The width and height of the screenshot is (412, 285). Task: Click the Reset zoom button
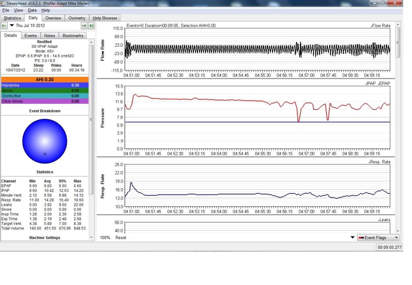(121, 238)
